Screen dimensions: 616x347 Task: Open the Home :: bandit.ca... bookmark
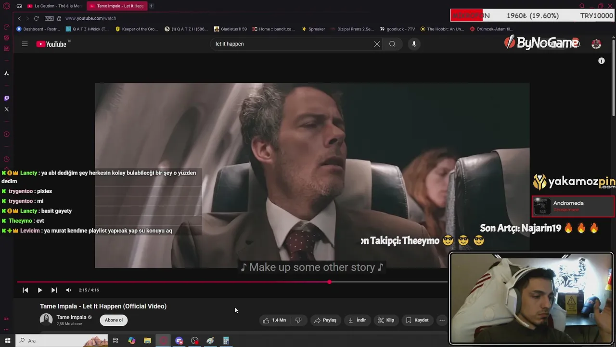tap(273, 29)
